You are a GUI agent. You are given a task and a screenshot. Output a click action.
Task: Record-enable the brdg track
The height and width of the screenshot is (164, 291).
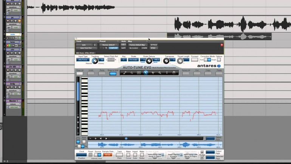[x=8, y=87]
